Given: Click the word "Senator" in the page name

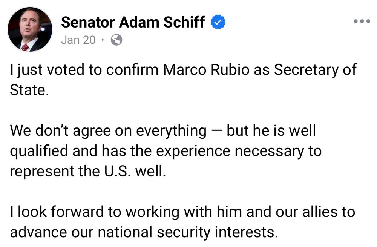Looking at the screenshot, I should tap(88, 22).
